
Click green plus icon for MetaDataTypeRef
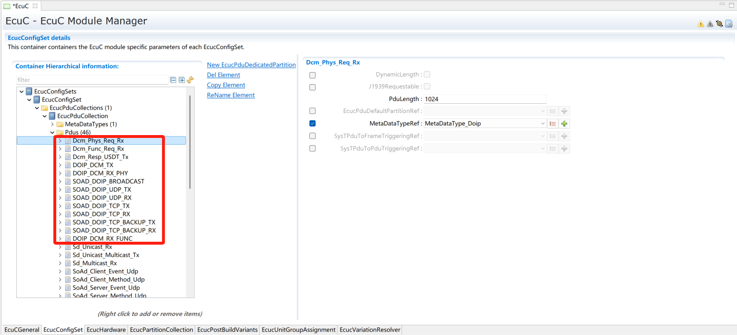[x=564, y=124]
